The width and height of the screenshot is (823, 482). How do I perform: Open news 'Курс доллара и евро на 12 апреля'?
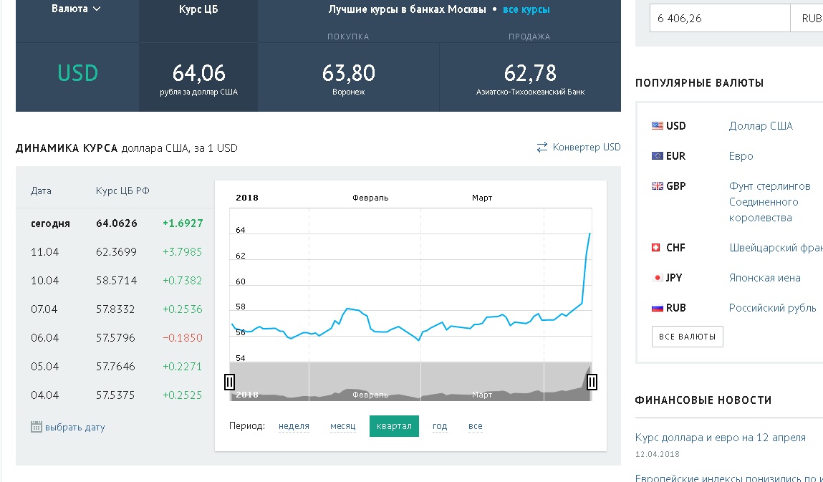point(720,438)
